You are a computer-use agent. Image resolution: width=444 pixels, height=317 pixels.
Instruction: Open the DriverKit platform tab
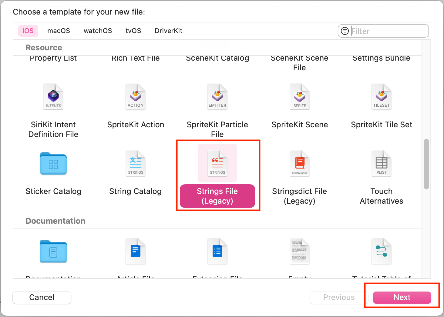pos(168,31)
